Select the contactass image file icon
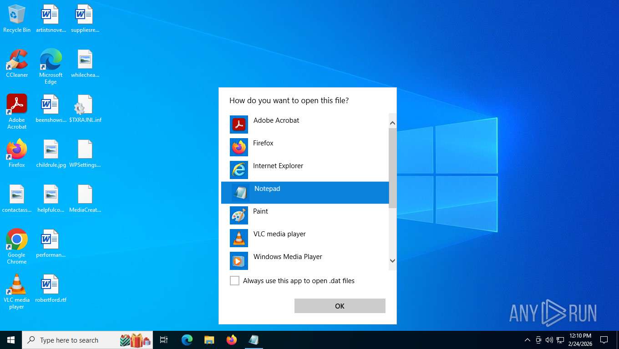Viewport: 619px width, 349px height. click(17, 199)
